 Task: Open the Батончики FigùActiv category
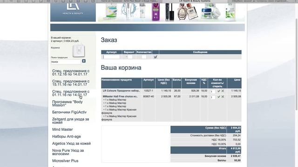[x=69, y=112]
